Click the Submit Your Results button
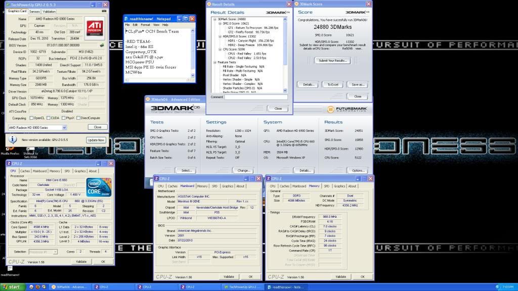This screenshot has width=518, height=291. (x=332, y=60)
